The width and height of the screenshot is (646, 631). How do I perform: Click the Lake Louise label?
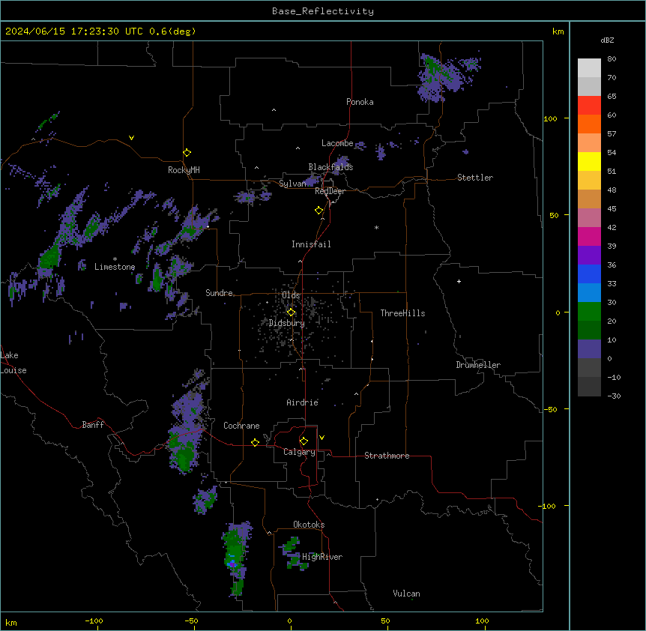pos(13,363)
